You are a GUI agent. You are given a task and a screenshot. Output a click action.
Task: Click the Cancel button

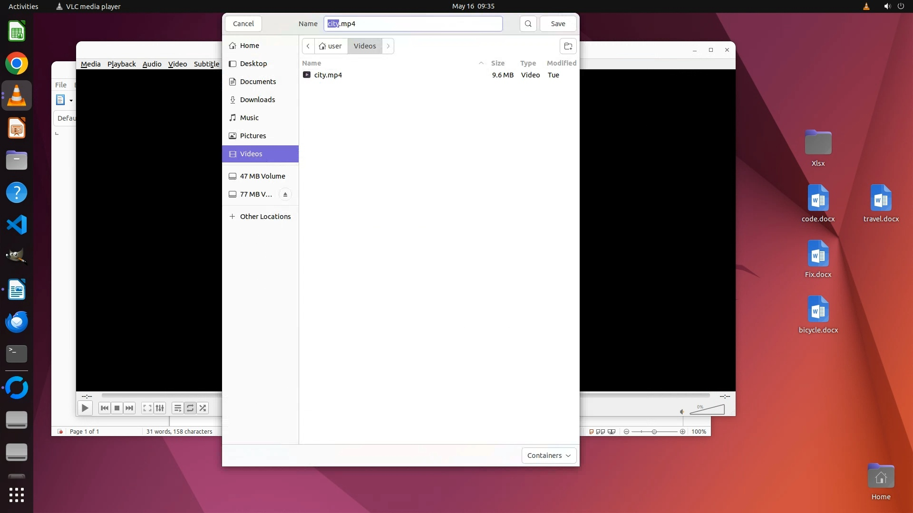pos(243,24)
